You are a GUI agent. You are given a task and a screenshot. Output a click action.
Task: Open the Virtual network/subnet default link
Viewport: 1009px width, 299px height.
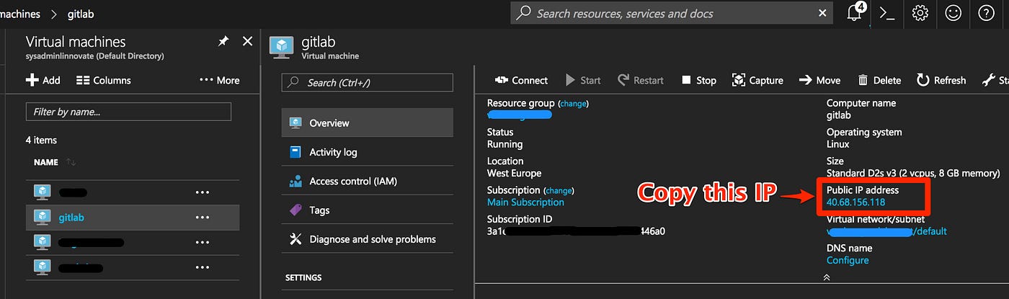point(886,231)
